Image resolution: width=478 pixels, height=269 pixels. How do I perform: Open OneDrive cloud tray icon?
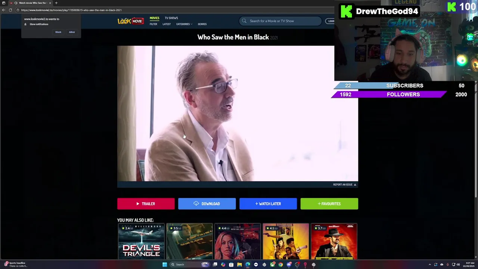coord(442,265)
